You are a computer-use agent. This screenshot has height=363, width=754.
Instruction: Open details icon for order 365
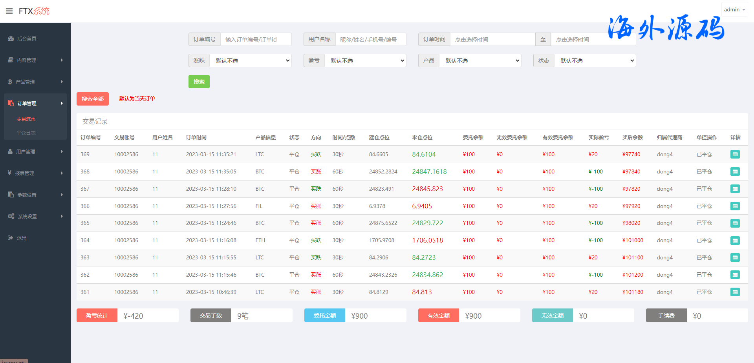[x=735, y=223]
